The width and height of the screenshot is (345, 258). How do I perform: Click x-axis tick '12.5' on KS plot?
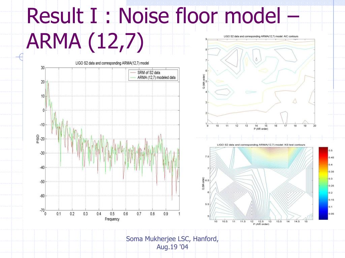[261, 221]
